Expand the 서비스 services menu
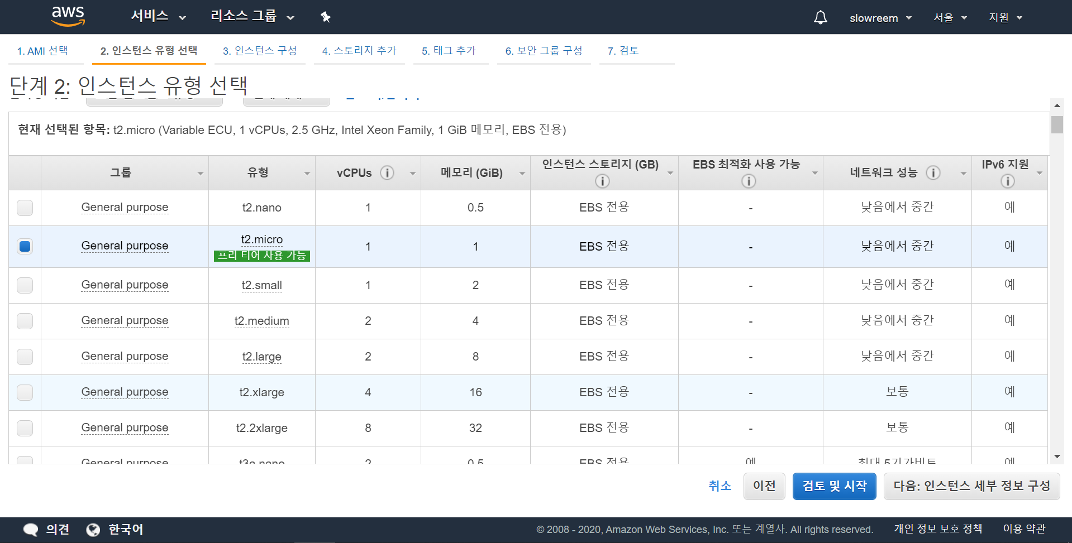1072x543 pixels. (158, 16)
